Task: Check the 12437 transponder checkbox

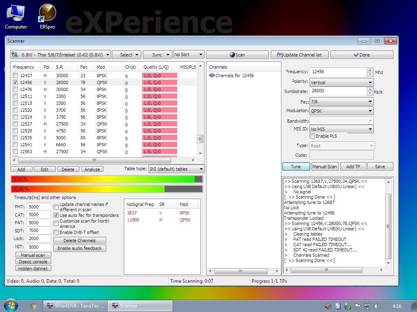Action: [15, 75]
